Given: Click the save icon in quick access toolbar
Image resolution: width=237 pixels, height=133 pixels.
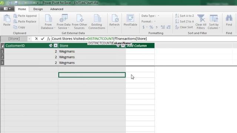Looking at the screenshot, I should 16,3.
